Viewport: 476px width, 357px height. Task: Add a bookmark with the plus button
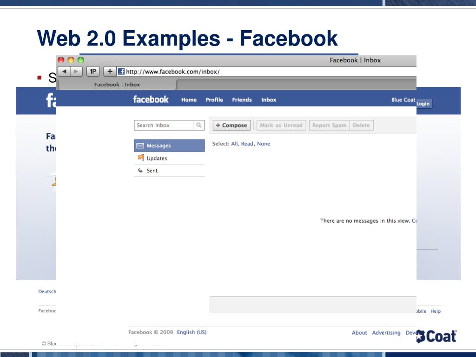tap(110, 72)
